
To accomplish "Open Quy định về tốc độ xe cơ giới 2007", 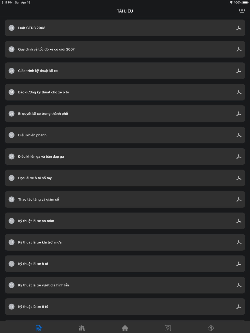I will click(x=46, y=49).
